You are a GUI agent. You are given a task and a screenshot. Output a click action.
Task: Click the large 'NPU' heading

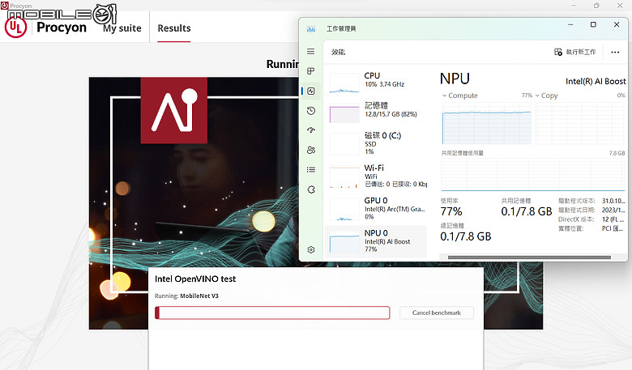pos(455,79)
